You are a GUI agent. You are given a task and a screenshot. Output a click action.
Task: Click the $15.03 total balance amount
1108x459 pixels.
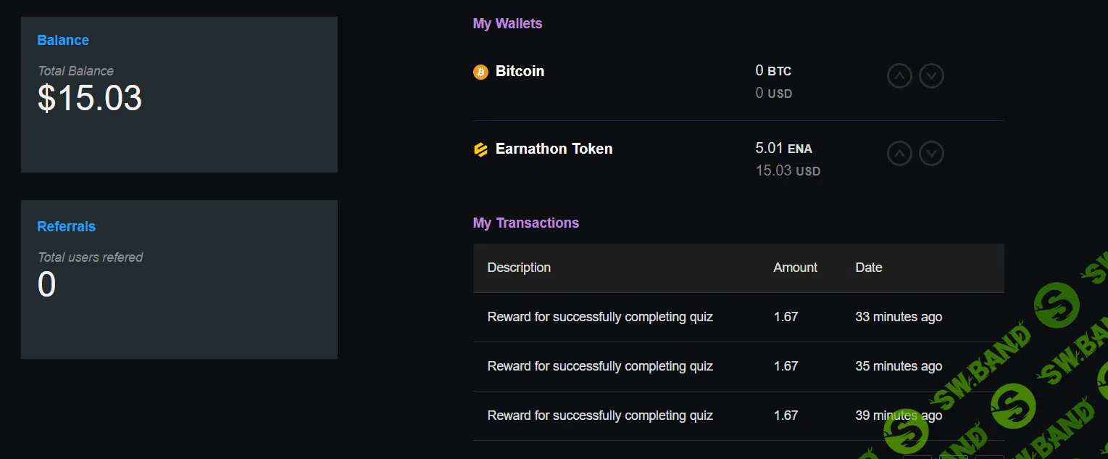(x=89, y=99)
